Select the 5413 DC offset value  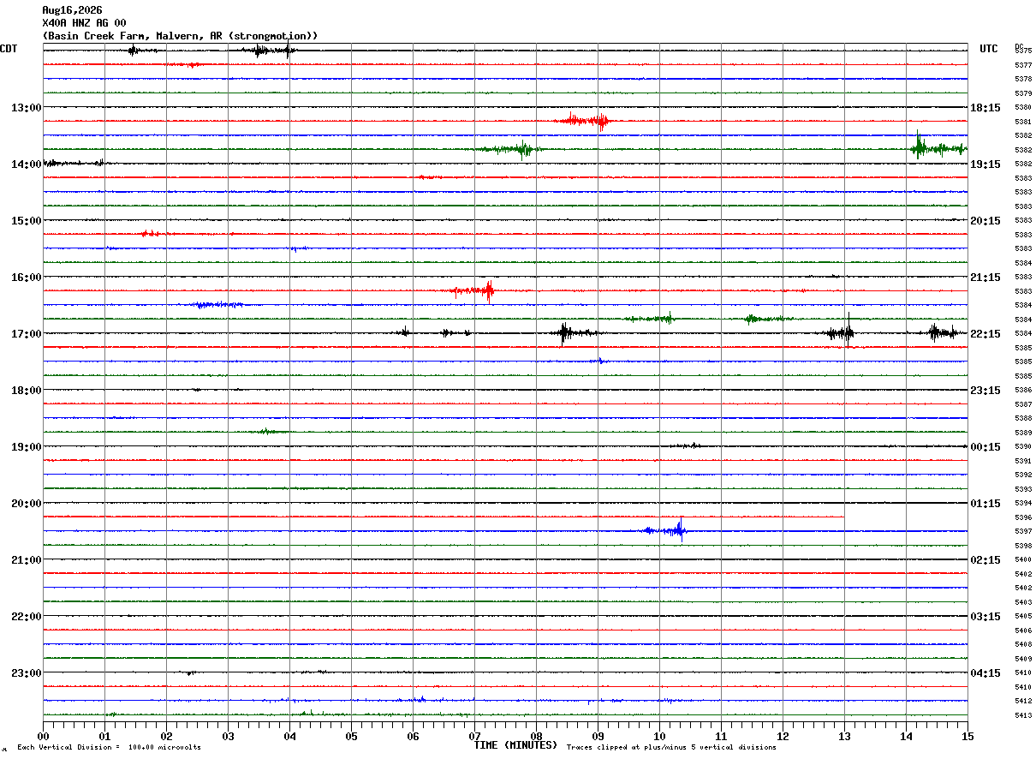pos(1023,715)
